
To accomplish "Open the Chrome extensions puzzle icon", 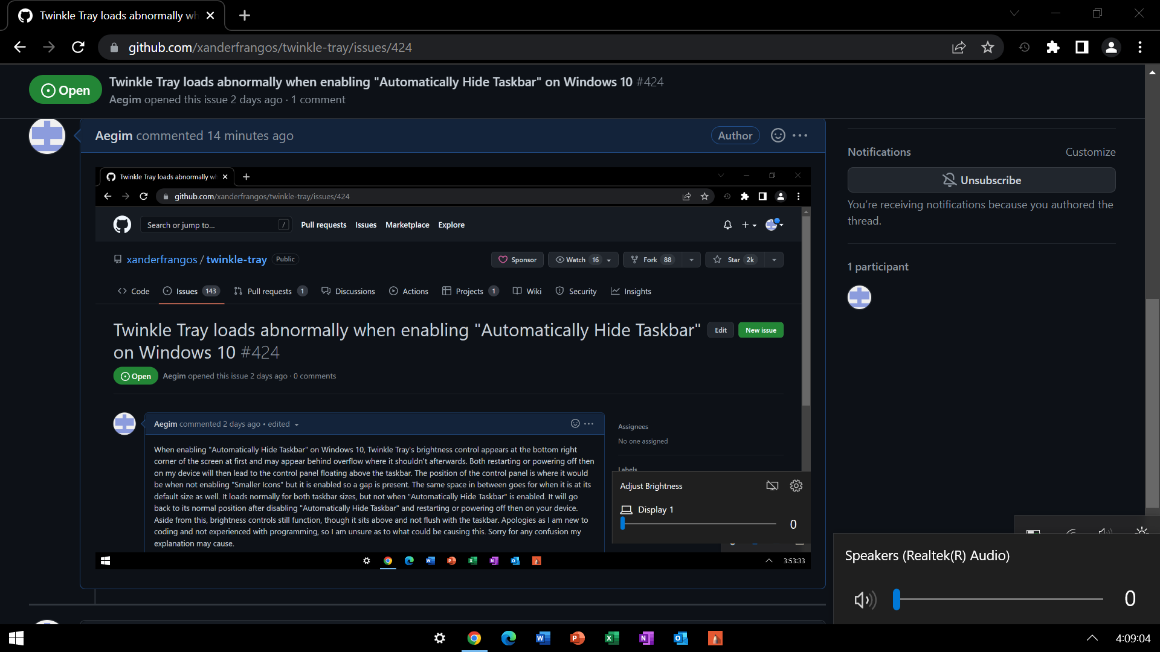I will click(1052, 47).
